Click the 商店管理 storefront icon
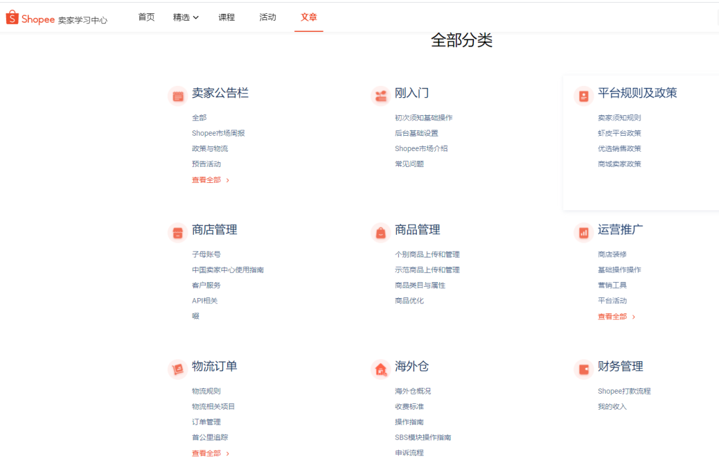 pyautogui.click(x=178, y=233)
